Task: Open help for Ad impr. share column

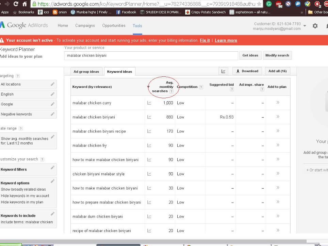Action: click(x=262, y=89)
